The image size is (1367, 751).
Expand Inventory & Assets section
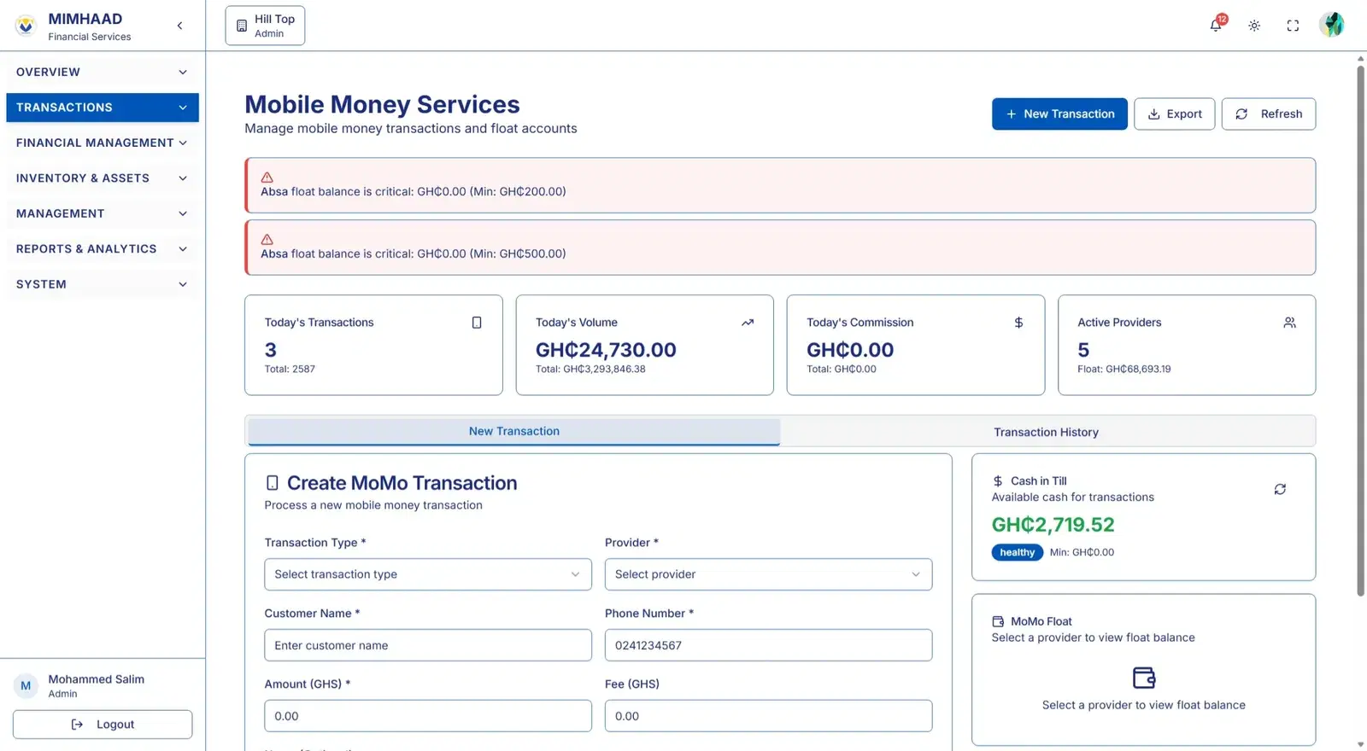point(103,178)
